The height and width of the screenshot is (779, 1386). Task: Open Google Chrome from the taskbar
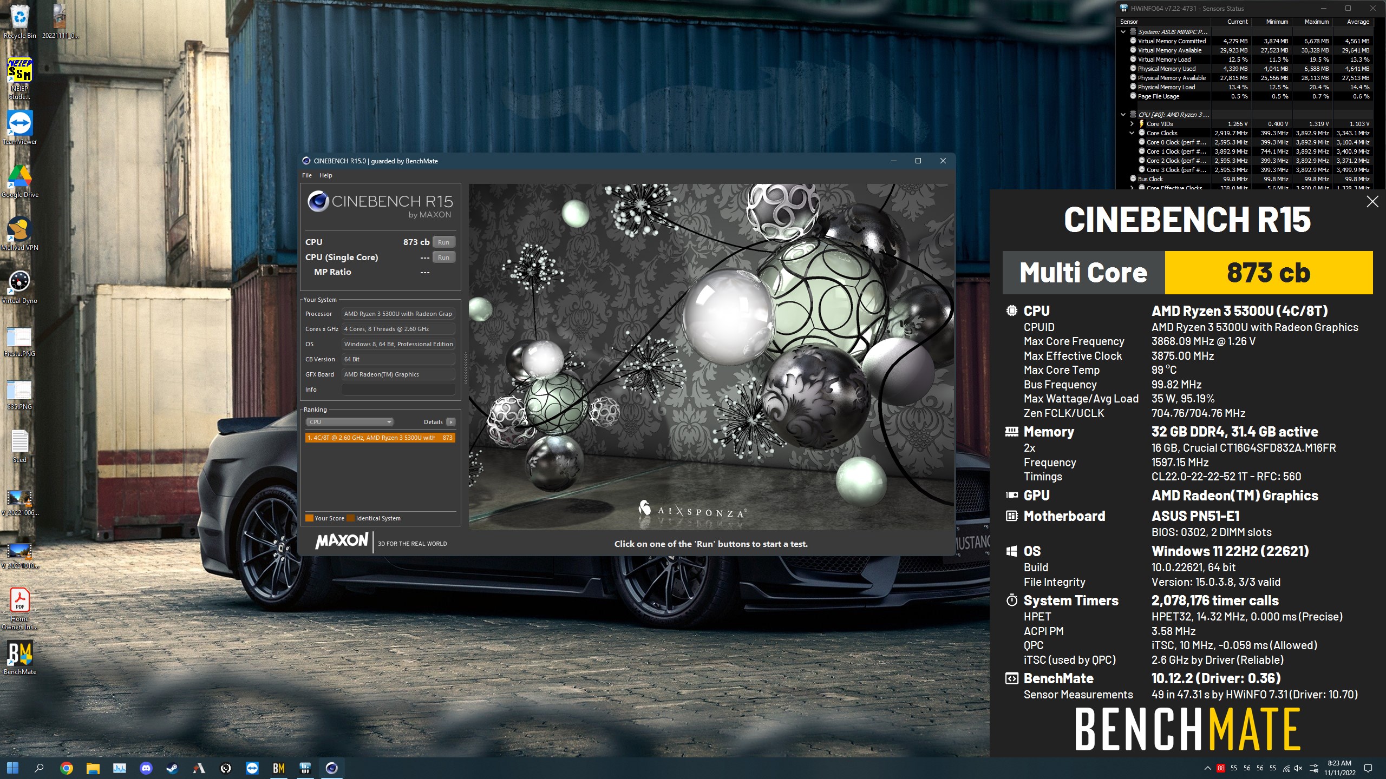tap(66, 768)
